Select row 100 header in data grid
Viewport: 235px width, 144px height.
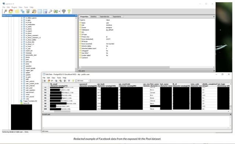[46, 109]
